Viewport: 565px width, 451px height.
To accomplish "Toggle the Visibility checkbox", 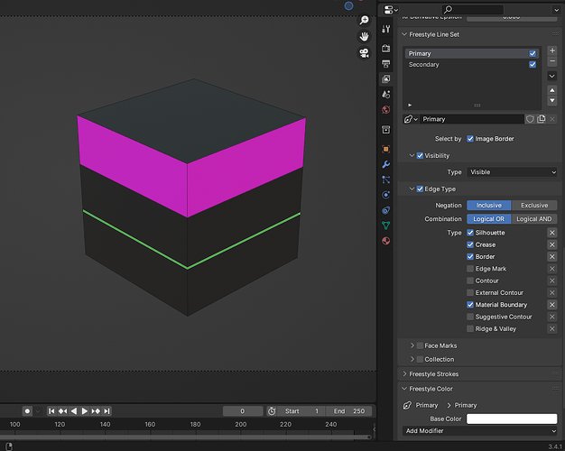I will click(420, 156).
